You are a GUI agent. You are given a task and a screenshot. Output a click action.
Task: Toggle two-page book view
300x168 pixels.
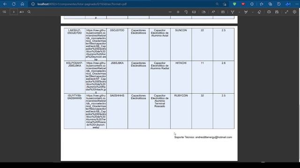[223, 12]
